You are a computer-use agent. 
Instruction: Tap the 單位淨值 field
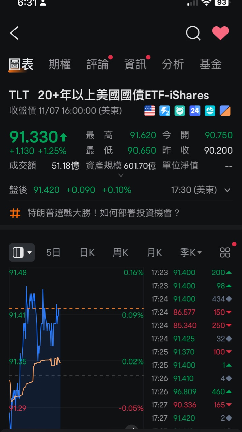(x=198, y=166)
